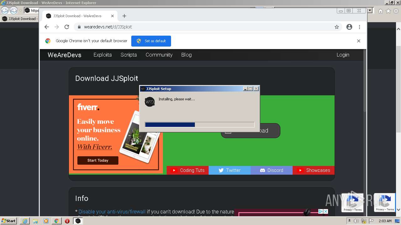Viewport: 401px width, 225px height.
Task: Click the JJSploit Setup progress bar
Action: pyautogui.click(x=200, y=125)
